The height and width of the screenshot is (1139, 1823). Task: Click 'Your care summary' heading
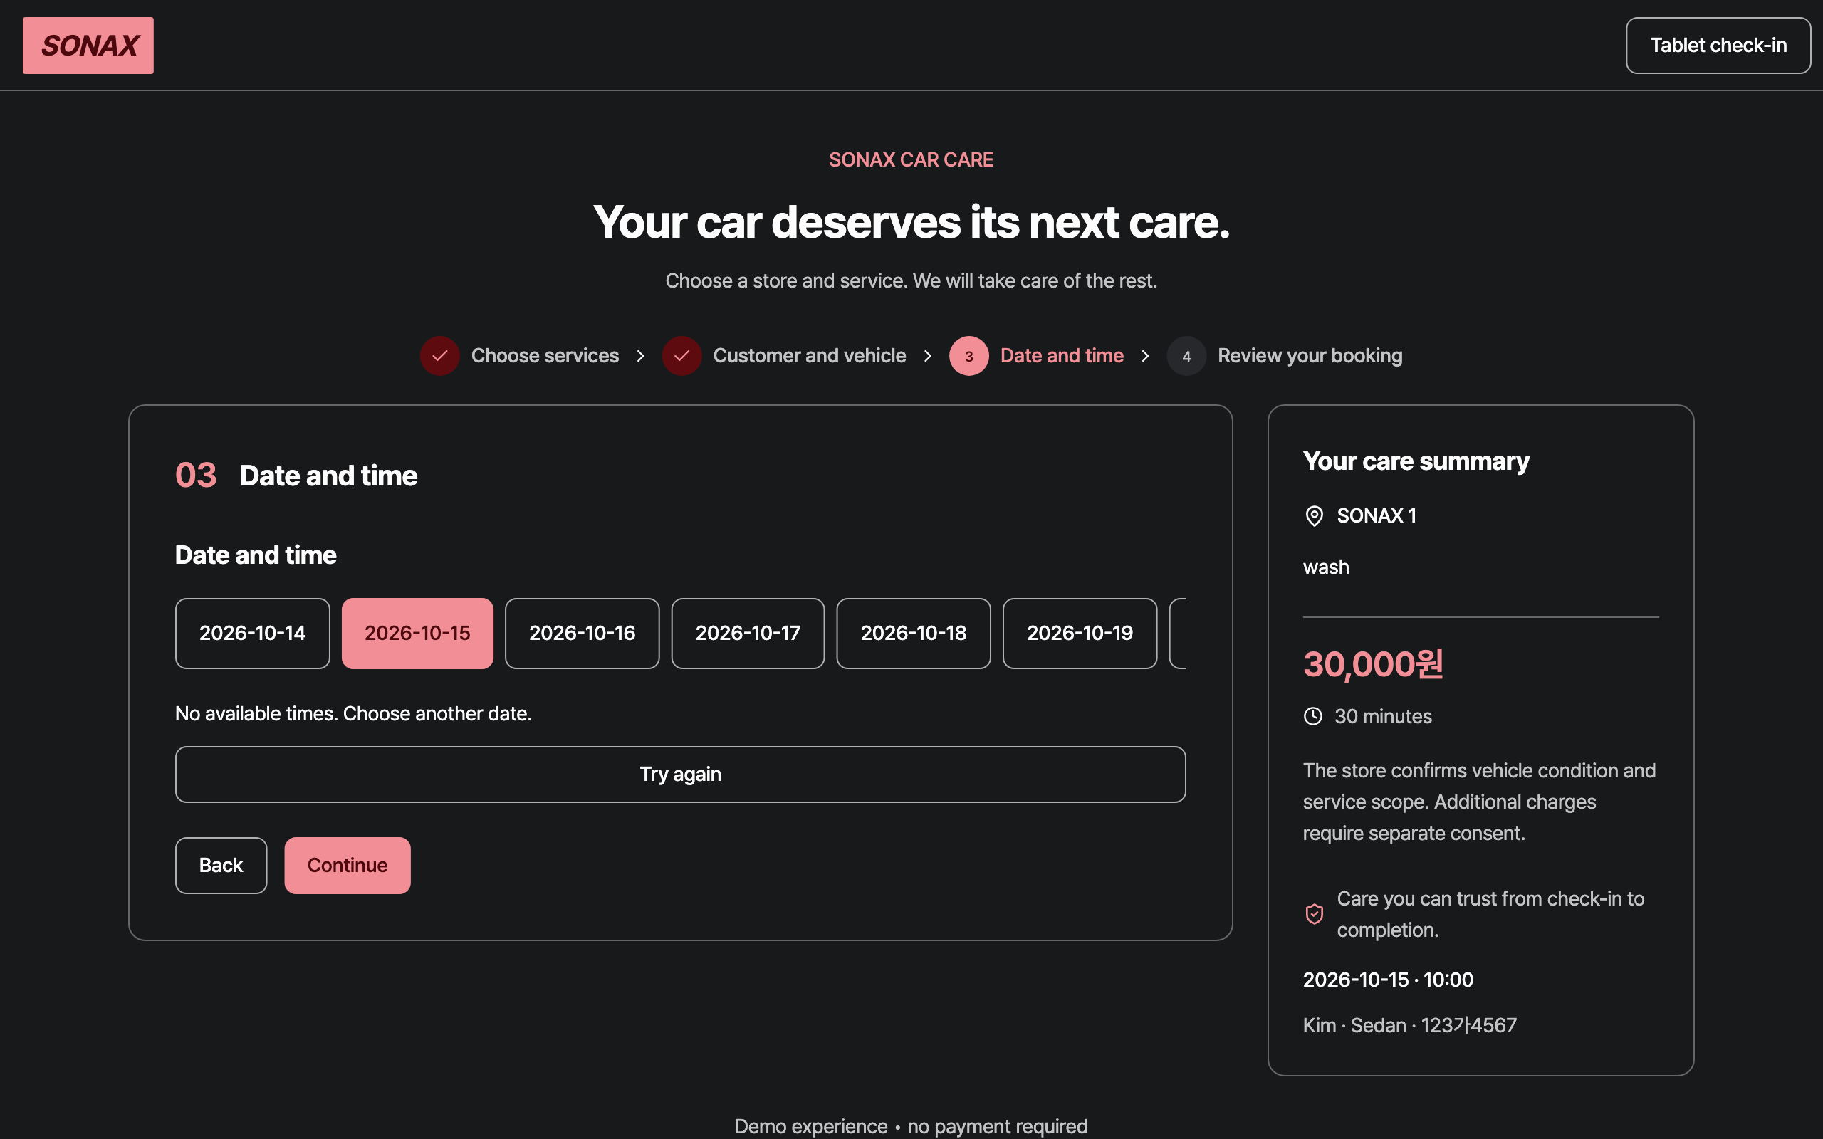[1416, 461]
